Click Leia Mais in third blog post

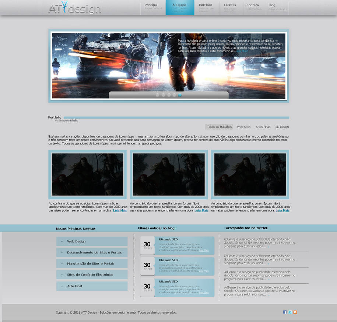point(204,292)
